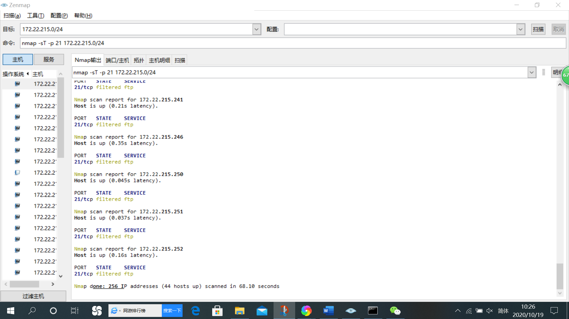Open the taskbar clock and date
The height and width of the screenshot is (319, 569).
[x=528, y=311]
